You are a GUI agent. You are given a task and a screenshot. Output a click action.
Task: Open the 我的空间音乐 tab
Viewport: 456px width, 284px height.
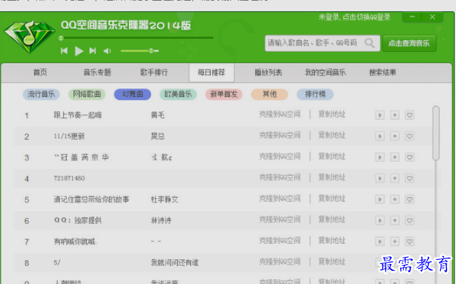coord(325,72)
